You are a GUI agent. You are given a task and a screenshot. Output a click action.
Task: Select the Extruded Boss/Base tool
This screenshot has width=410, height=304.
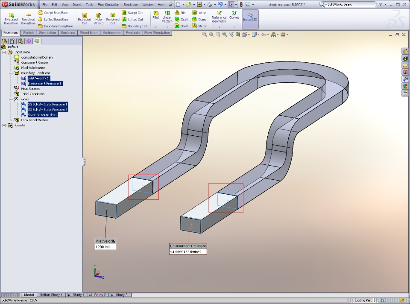(x=11, y=19)
